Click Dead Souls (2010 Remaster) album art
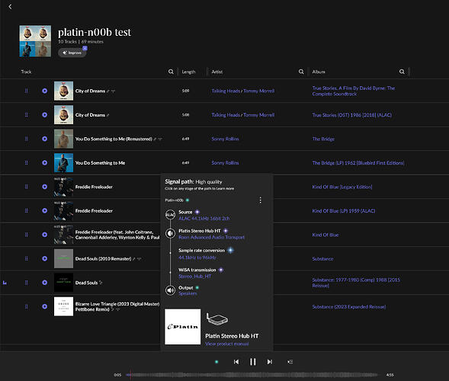Viewport: 449px width, 381px height. tap(63, 258)
